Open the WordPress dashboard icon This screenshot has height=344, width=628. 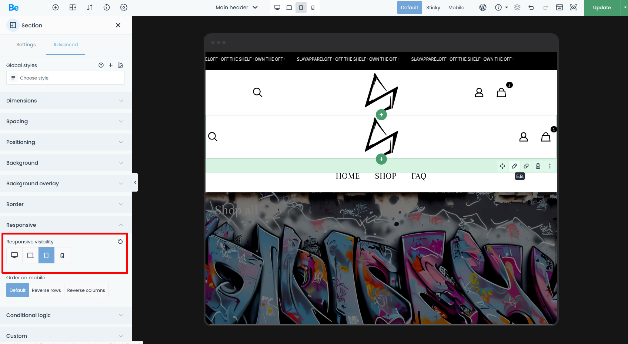[x=483, y=7]
